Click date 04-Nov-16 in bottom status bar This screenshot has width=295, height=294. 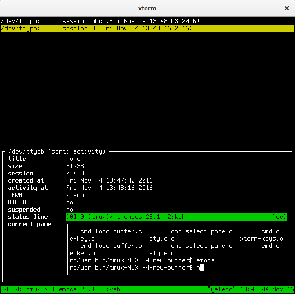point(278,289)
